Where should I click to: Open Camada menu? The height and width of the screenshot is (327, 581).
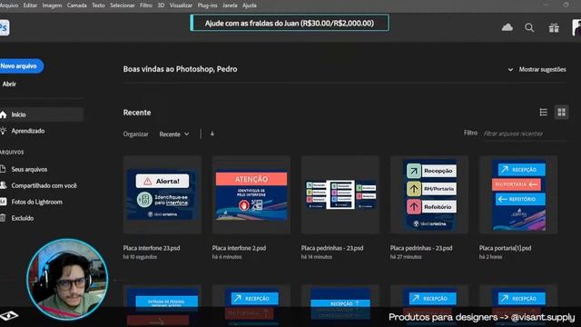[x=76, y=5]
